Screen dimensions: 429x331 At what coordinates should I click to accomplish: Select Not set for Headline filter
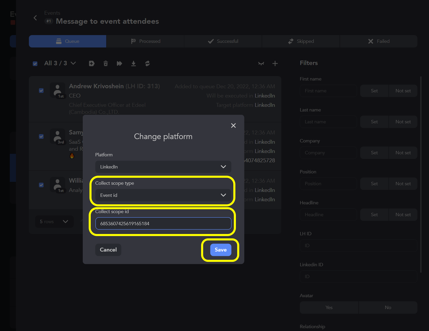point(403,215)
